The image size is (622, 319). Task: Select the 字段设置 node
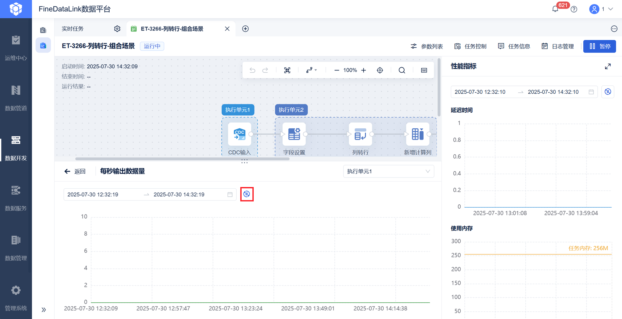click(x=294, y=134)
